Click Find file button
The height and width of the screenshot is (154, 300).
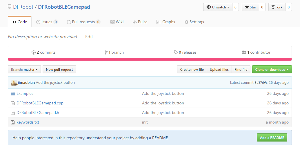[x=241, y=69]
